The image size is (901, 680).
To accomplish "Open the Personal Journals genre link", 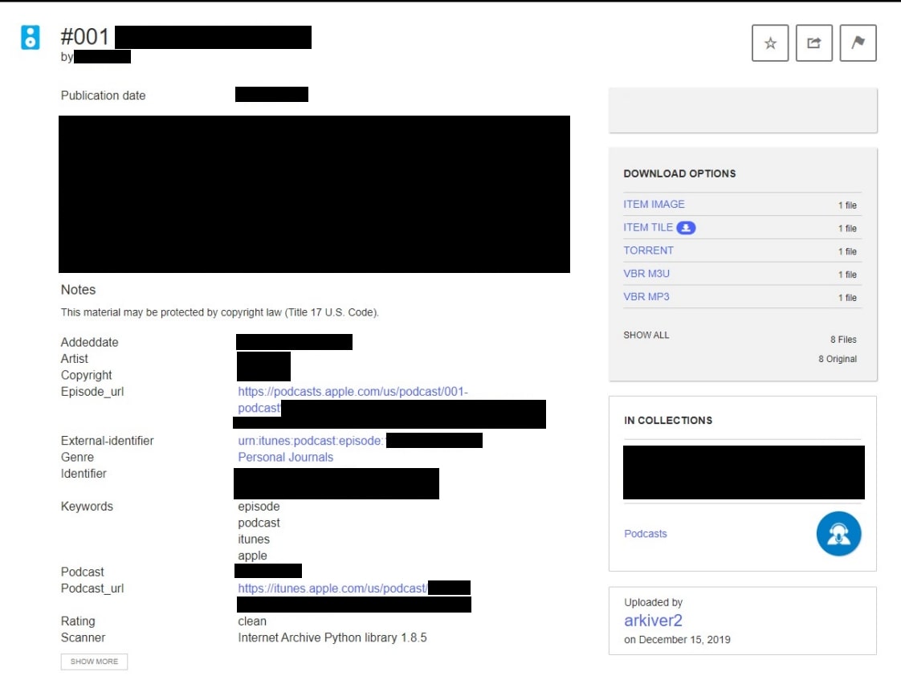I will click(x=285, y=458).
